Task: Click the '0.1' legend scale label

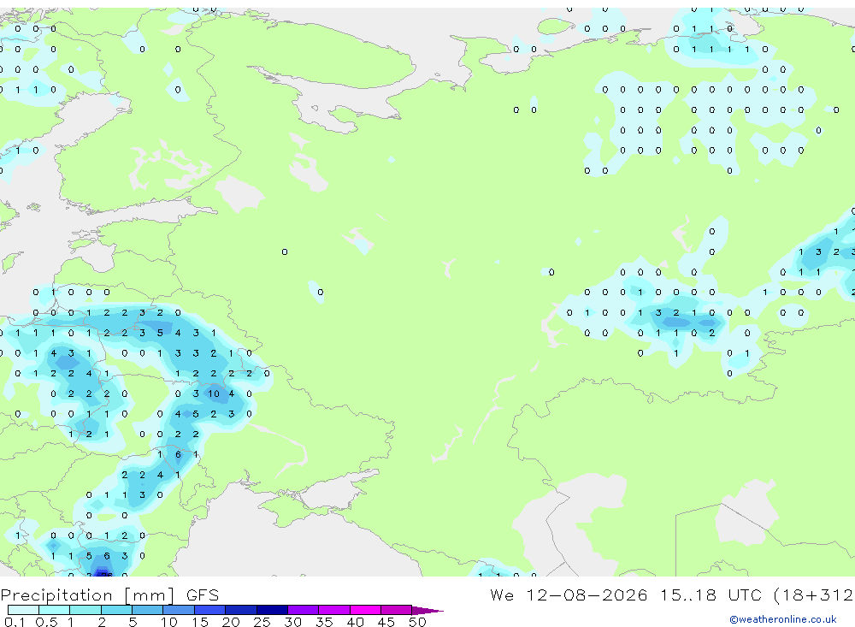Action: [x=15, y=622]
